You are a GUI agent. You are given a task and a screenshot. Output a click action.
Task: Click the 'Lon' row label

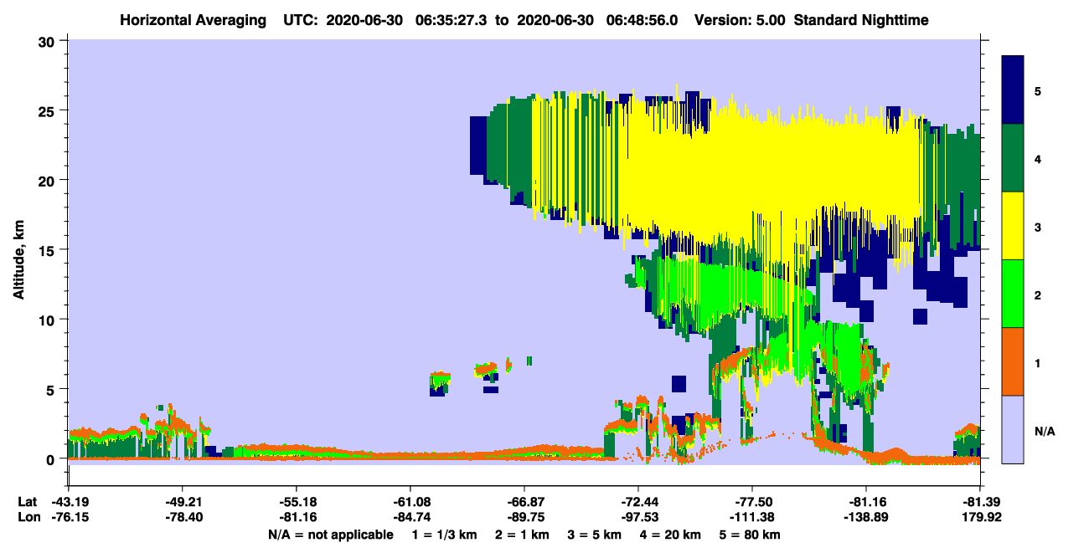tap(28, 518)
